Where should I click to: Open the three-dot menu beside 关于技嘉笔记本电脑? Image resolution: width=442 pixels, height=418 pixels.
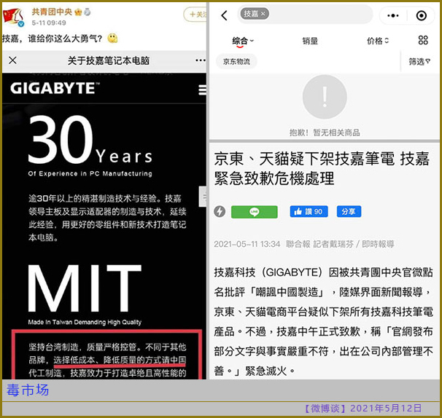point(201,60)
